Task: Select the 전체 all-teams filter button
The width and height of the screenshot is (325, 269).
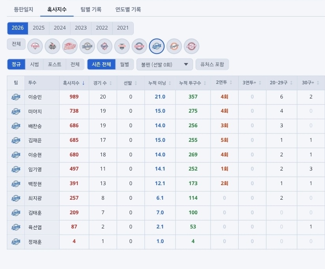Action: pos(16,44)
